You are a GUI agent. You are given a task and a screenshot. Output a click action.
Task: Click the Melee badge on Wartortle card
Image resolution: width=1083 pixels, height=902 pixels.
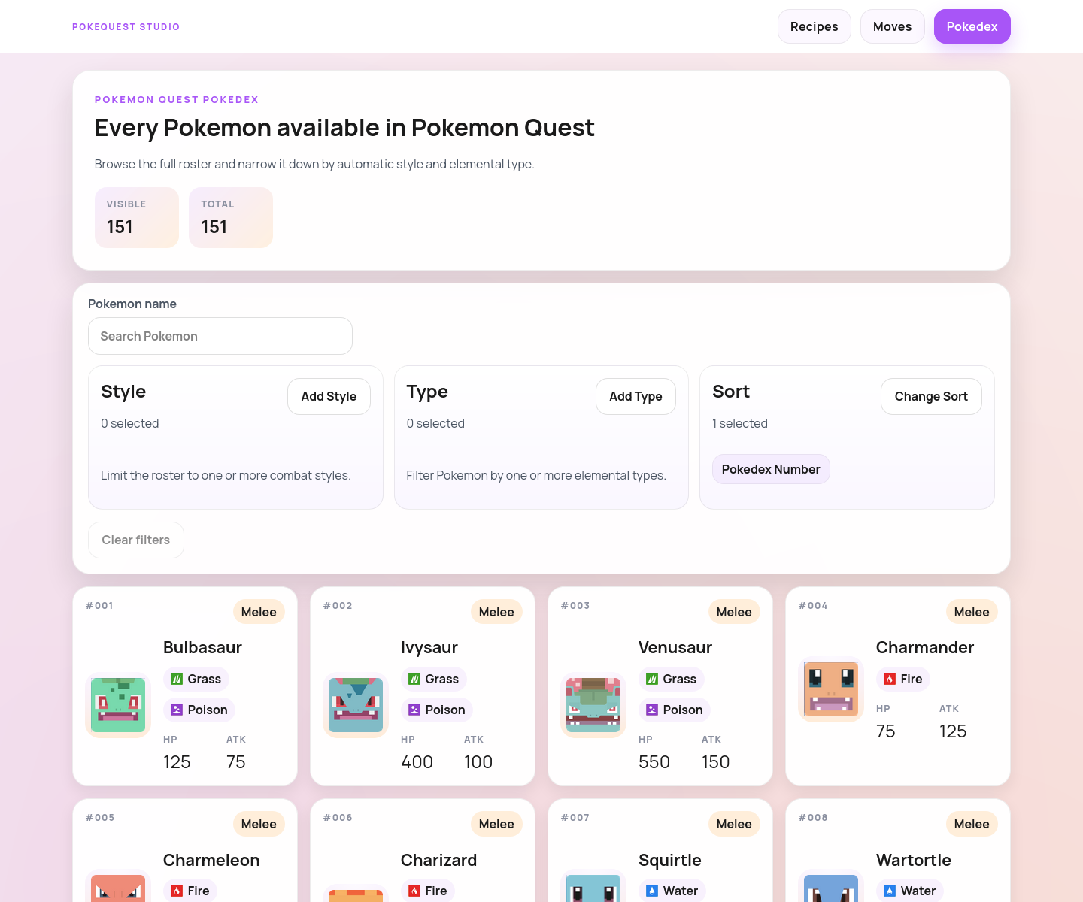[x=972, y=824]
